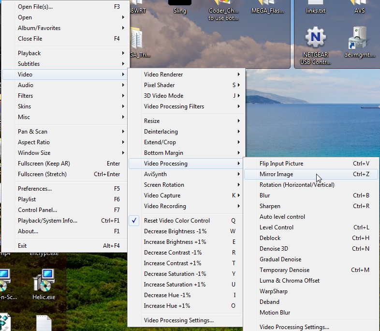Increase Brightness by one percent
The image size is (380, 331).
coord(175,242)
